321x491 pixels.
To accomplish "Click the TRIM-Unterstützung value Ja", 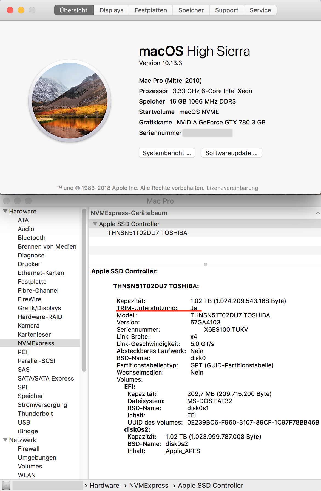I will tap(194, 308).
